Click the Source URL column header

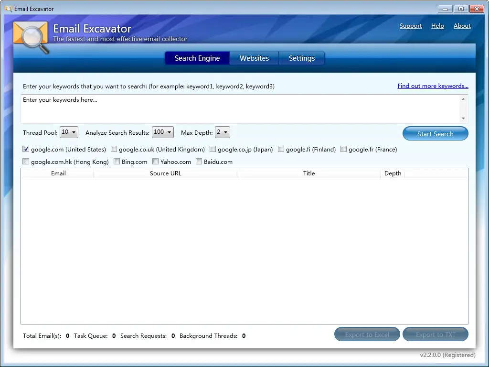click(165, 173)
